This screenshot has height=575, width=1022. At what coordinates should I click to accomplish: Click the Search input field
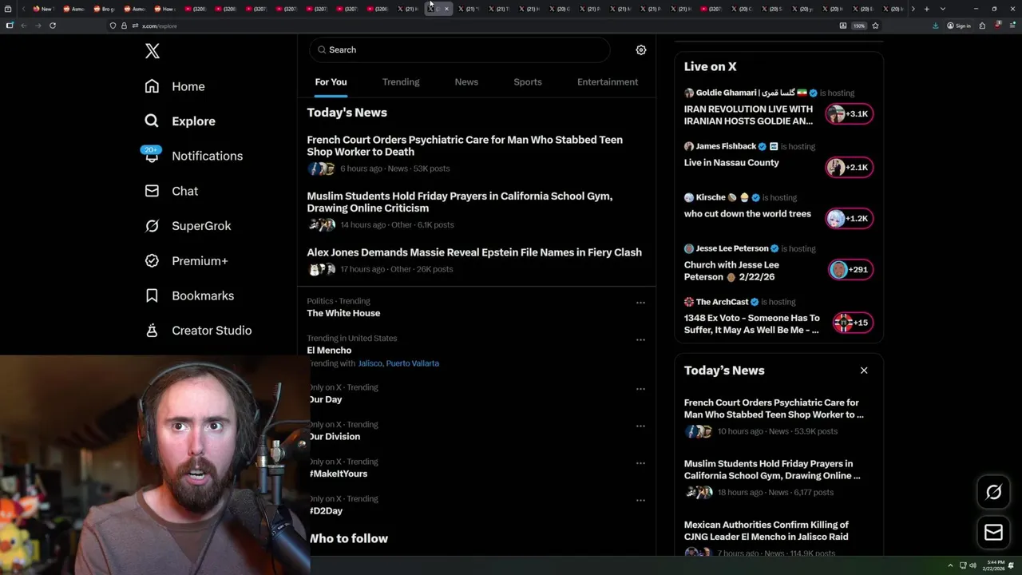[x=460, y=50]
